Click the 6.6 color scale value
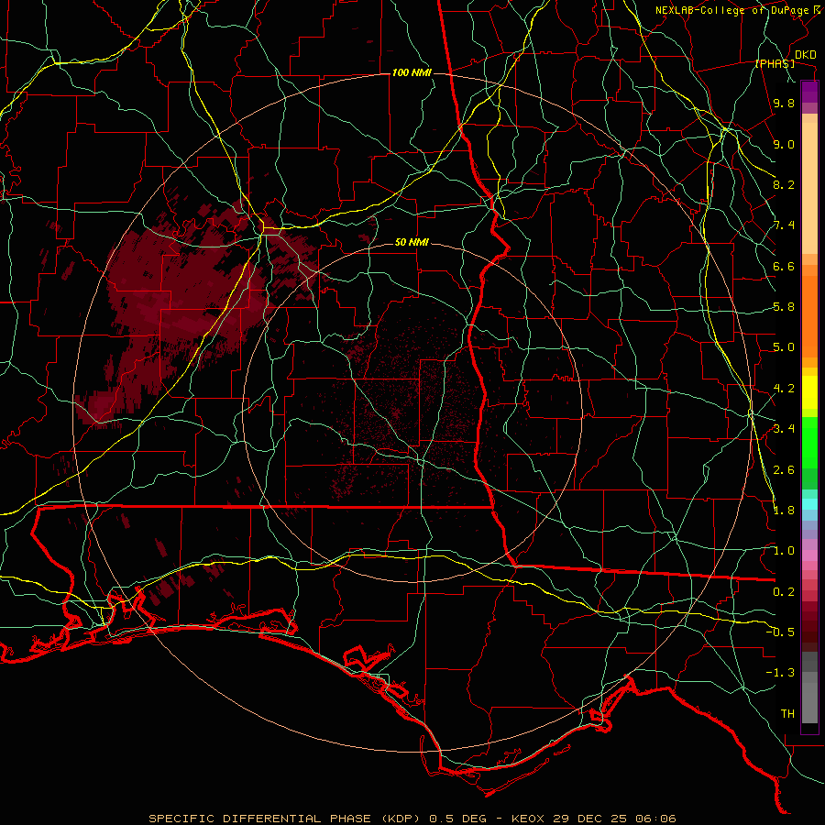 coord(784,266)
